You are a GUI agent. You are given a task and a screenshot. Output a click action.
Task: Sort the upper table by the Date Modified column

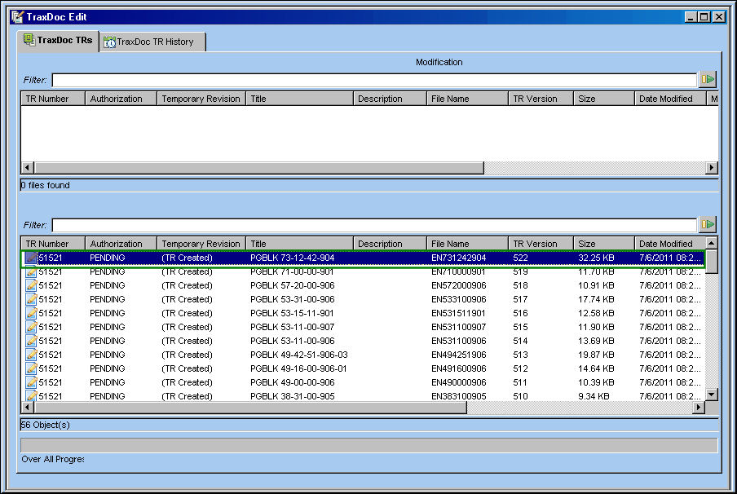pyautogui.click(x=670, y=99)
